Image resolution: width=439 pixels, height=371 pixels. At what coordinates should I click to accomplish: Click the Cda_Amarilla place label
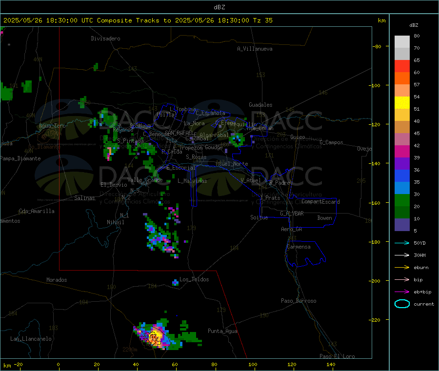point(37,211)
